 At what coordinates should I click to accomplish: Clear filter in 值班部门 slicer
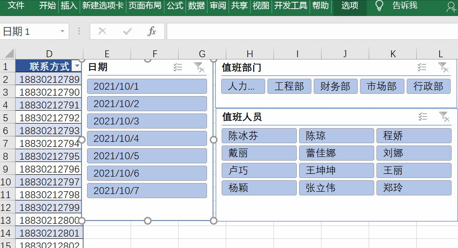click(443, 67)
